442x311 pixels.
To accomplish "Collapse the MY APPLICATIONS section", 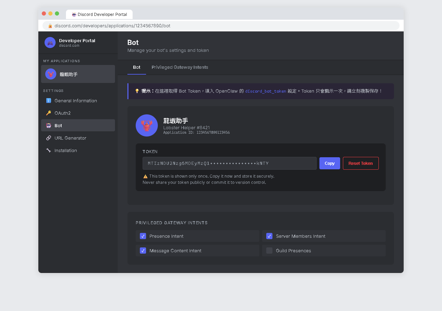I will click(61, 61).
